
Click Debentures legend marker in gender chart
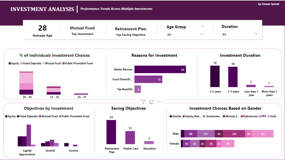click(241, 116)
